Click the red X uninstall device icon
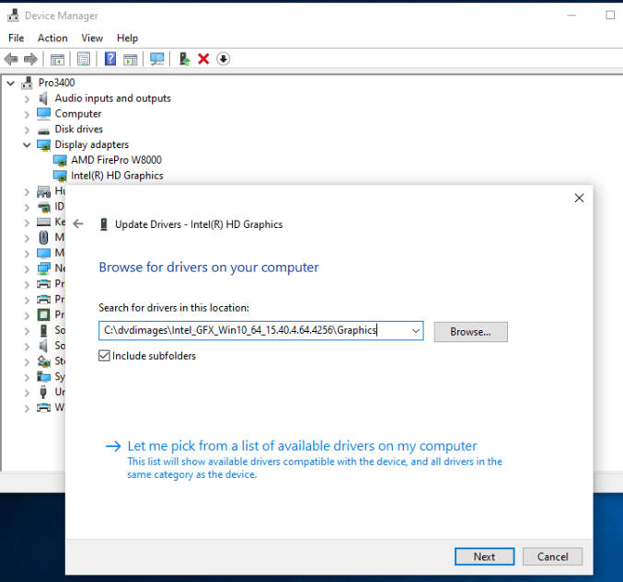The height and width of the screenshot is (582, 623). [x=203, y=59]
